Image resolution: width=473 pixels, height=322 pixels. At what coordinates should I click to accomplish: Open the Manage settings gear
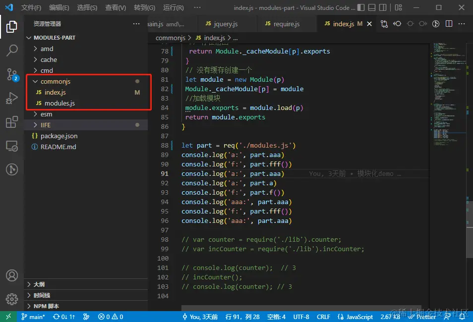point(12,299)
